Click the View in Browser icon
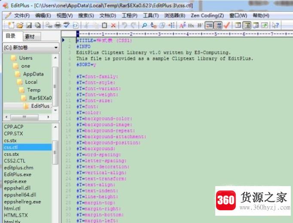Image resolution: width=293 pixels, height=223 pixels. (76, 25)
